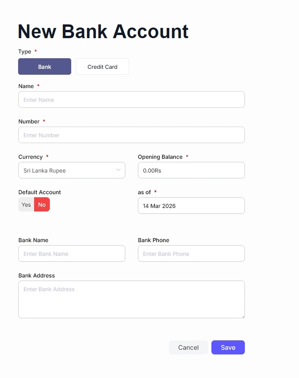Focus the Bank Address text area
Viewport: 299px width, 378px height.
click(x=131, y=299)
